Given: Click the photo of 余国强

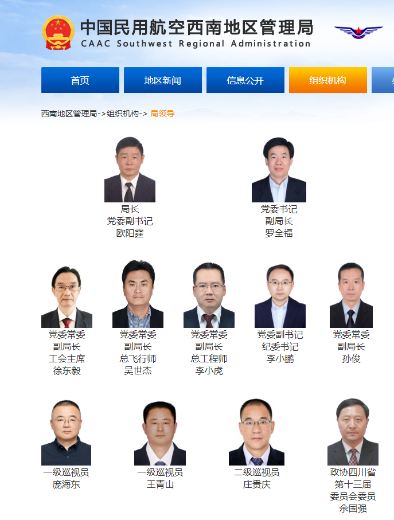Looking at the screenshot, I should click(x=353, y=432).
